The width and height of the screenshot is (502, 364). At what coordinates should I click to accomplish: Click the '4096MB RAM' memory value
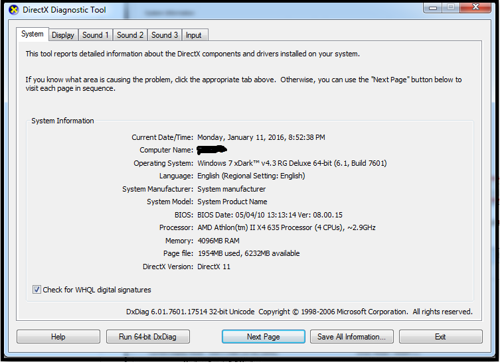point(218,241)
